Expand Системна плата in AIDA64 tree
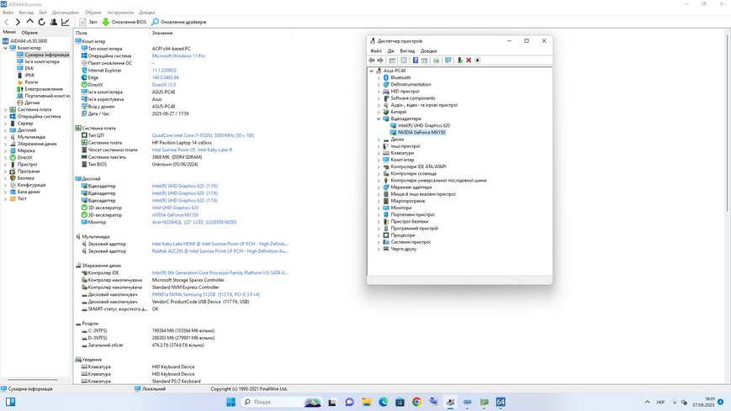The width and height of the screenshot is (731, 411). point(5,109)
